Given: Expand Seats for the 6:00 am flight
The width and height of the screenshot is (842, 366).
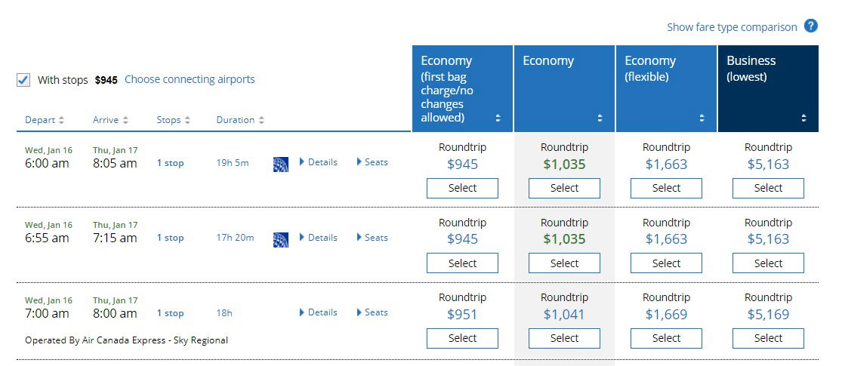Looking at the screenshot, I should [x=372, y=162].
